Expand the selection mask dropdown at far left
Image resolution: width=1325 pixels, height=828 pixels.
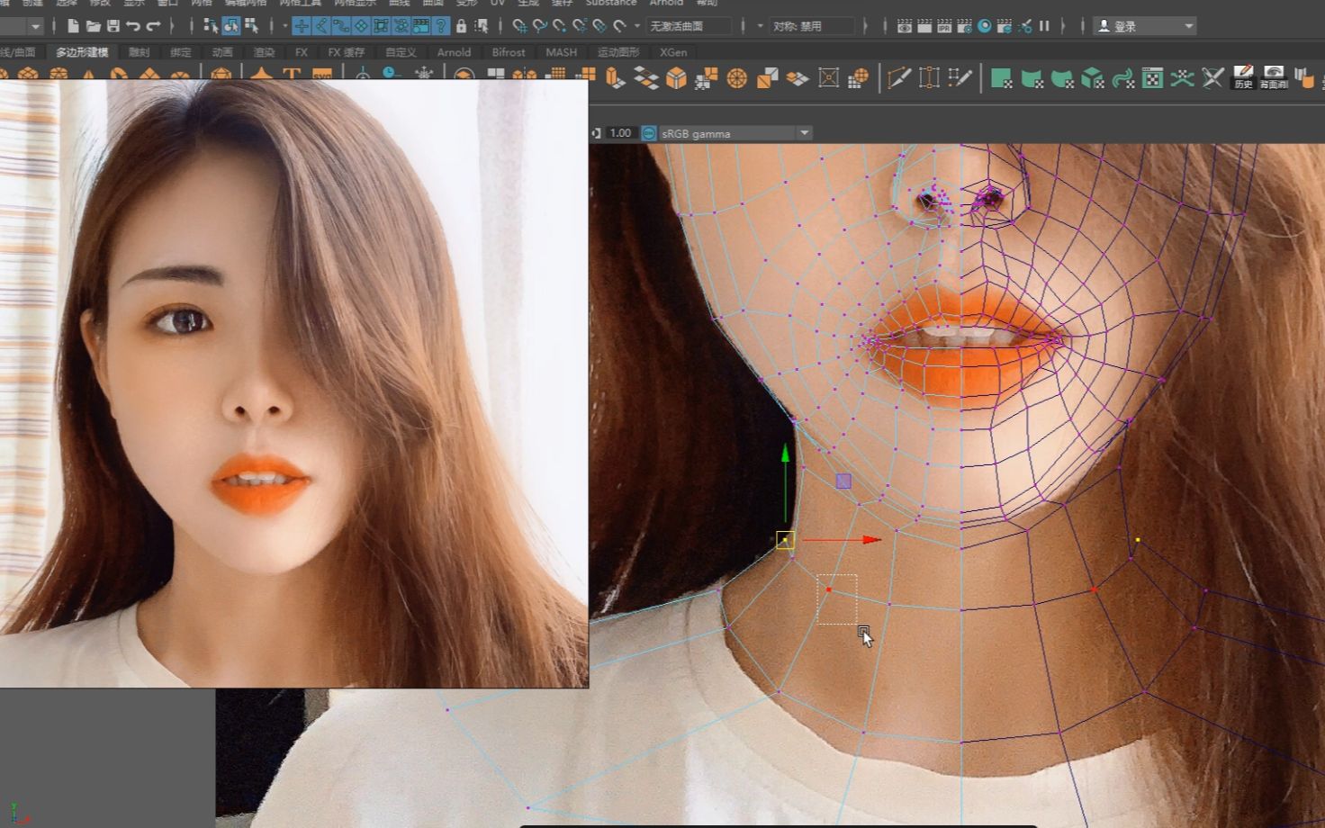(x=35, y=26)
